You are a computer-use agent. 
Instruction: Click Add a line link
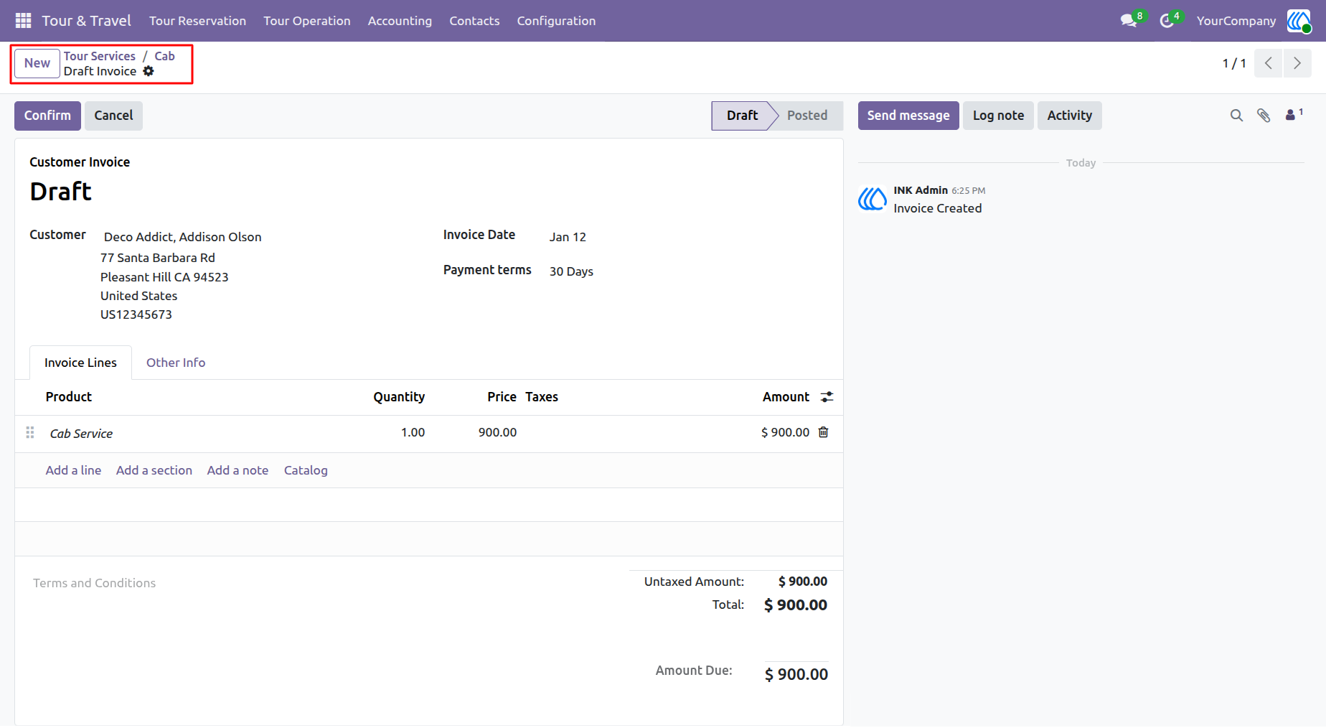(73, 470)
